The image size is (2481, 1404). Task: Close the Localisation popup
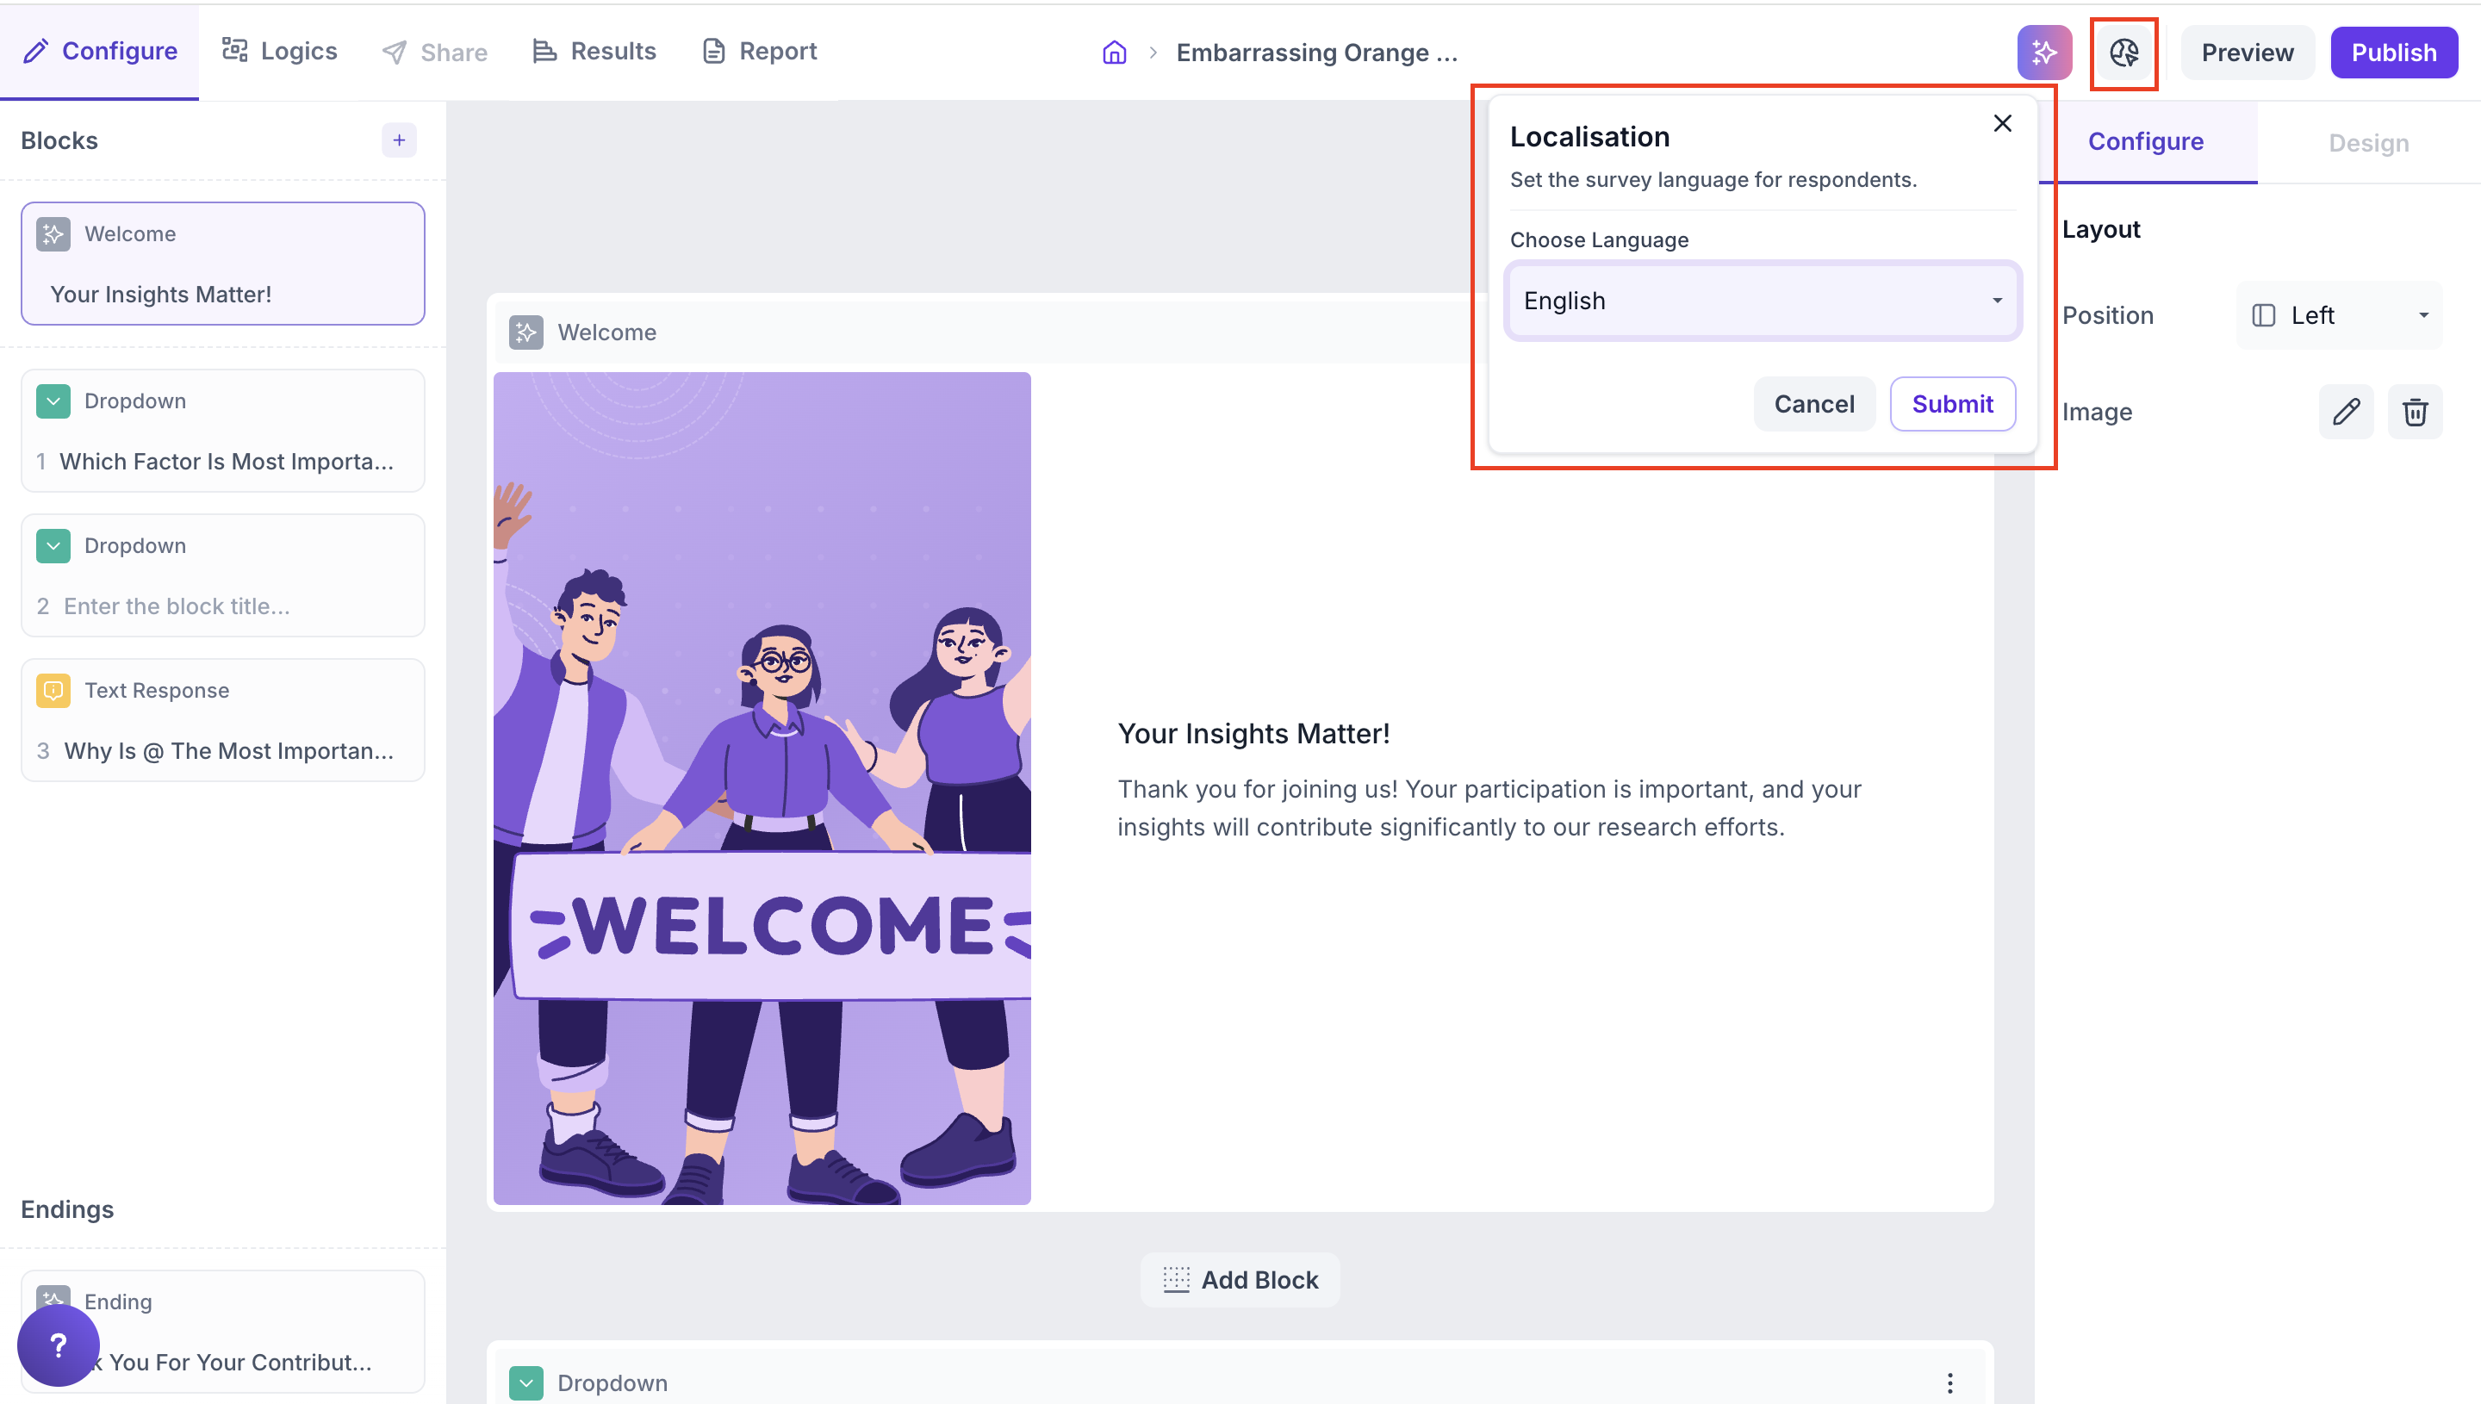[x=2002, y=123]
